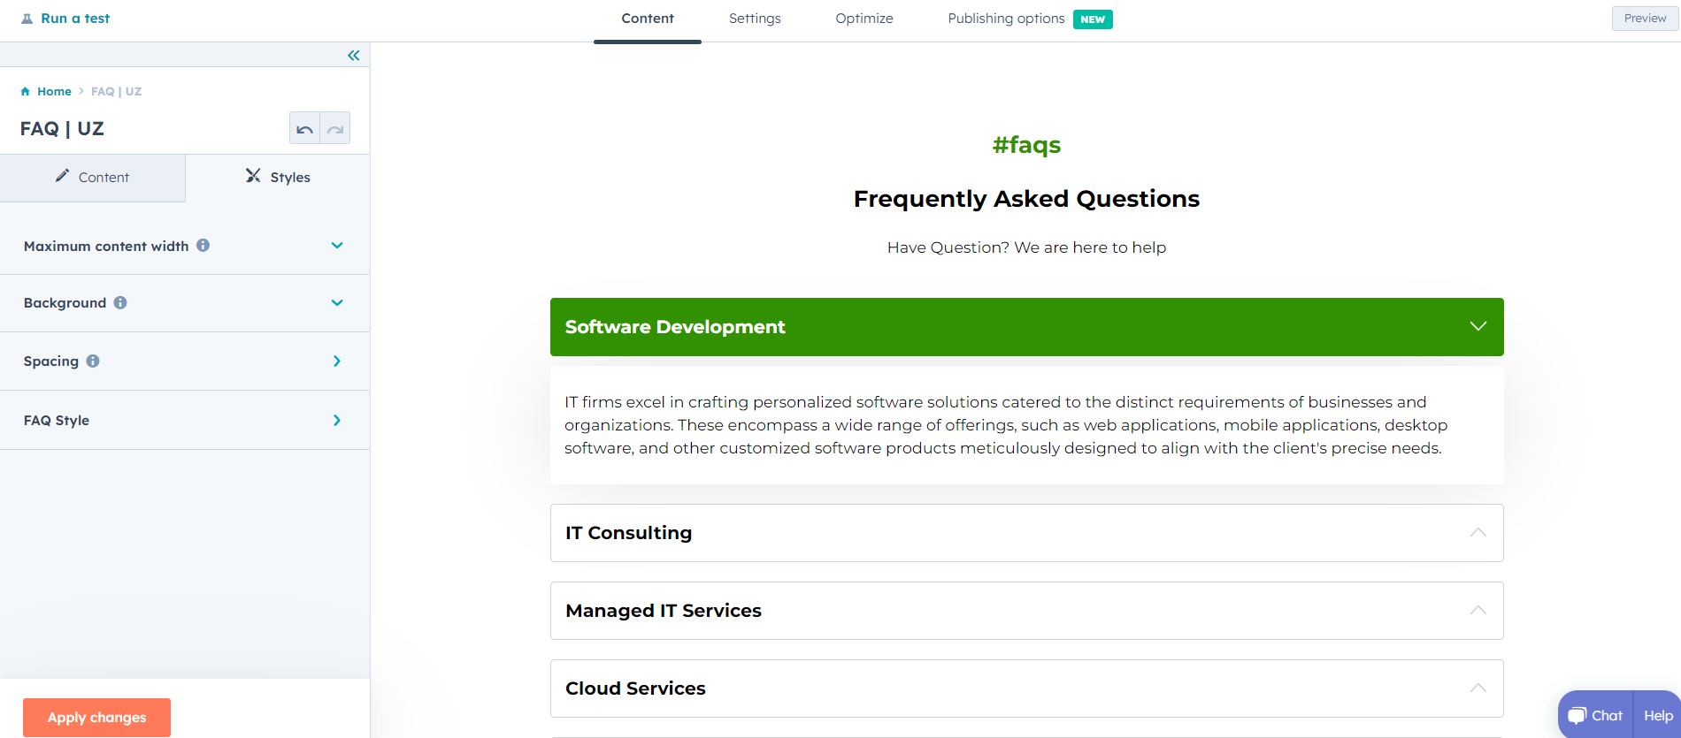Click the redo arrow icon
The width and height of the screenshot is (1681, 738).
[335, 129]
